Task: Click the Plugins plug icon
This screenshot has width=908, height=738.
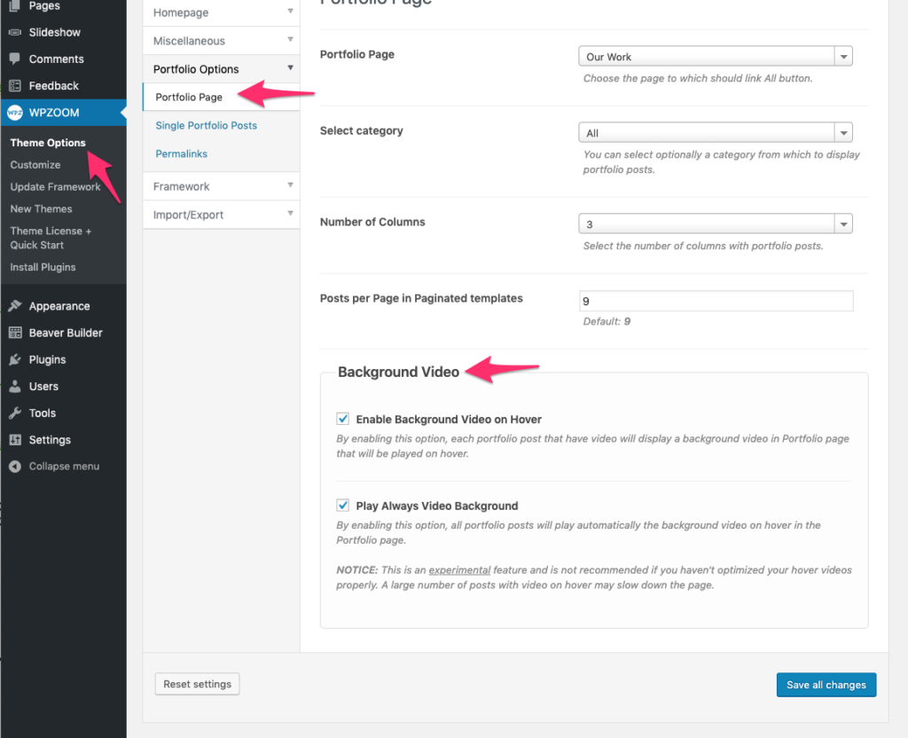Action: [x=14, y=359]
